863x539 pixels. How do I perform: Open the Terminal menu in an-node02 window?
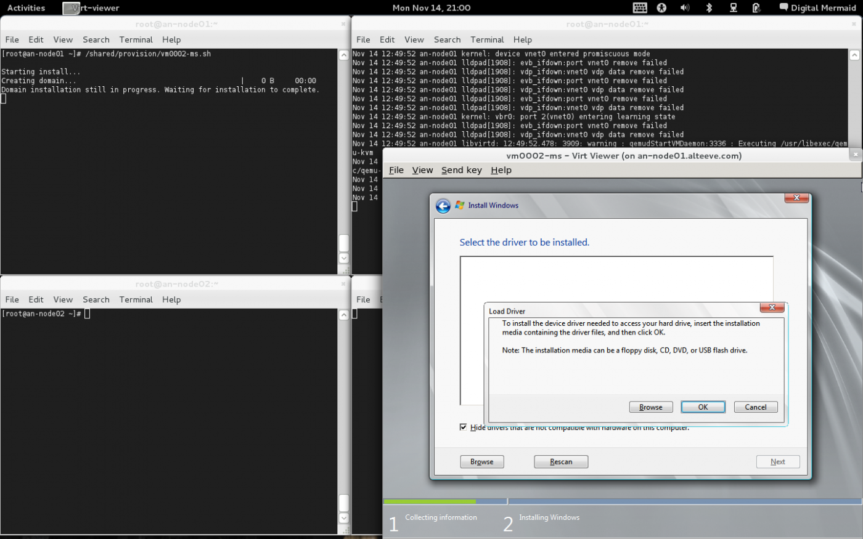136,299
